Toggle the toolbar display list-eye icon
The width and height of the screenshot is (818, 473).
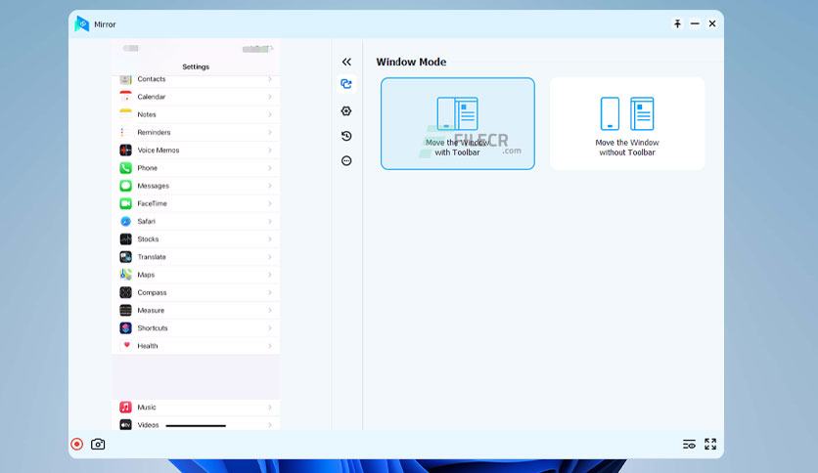point(689,445)
